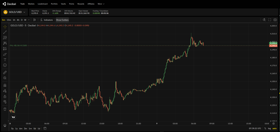The height and width of the screenshot is (132, 280).
Task: Toggle stay in drawing mode
Action: tap(5, 91)
